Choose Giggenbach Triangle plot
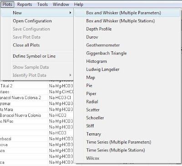This screenshot has width=182, height=166. 106,53
